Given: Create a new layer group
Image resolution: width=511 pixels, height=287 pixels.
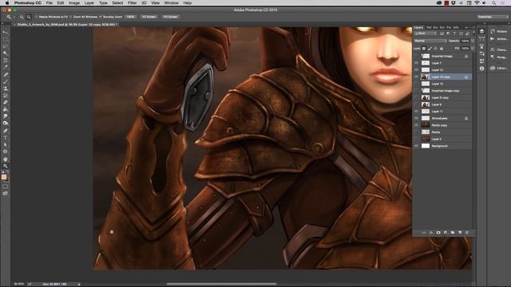Looking at the screenshot, I should click(x=453, y=233).
